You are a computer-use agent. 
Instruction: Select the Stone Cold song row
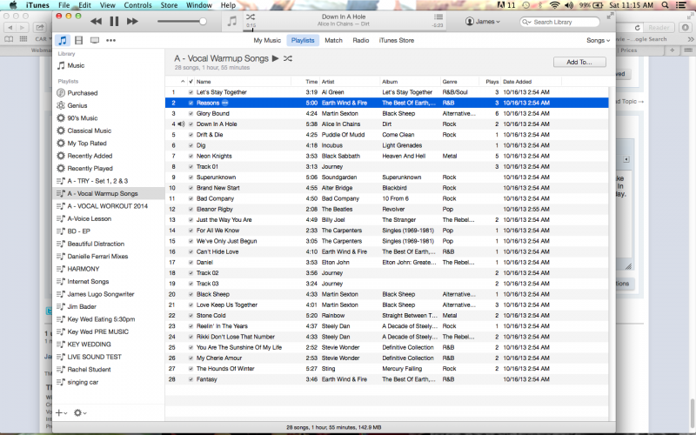pos(386,316)
